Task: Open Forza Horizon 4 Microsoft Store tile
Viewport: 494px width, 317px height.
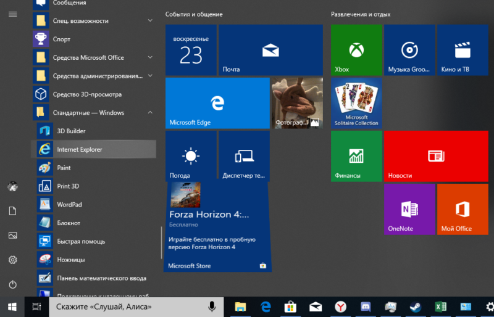Action: tap(217, 227)
